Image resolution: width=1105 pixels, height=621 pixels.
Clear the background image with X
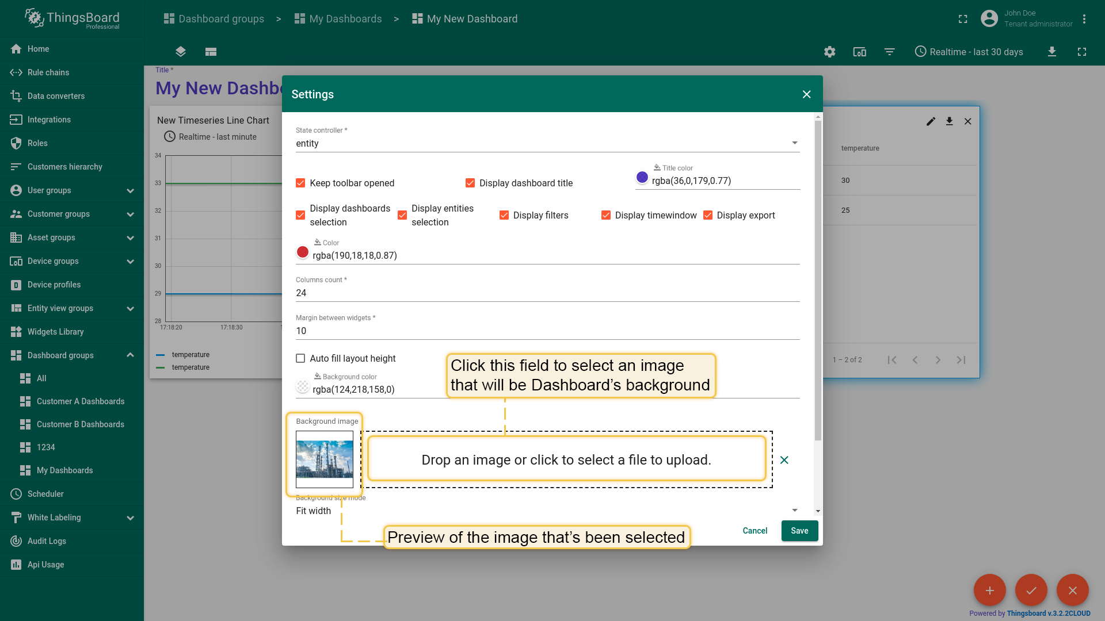coord(784,460)
